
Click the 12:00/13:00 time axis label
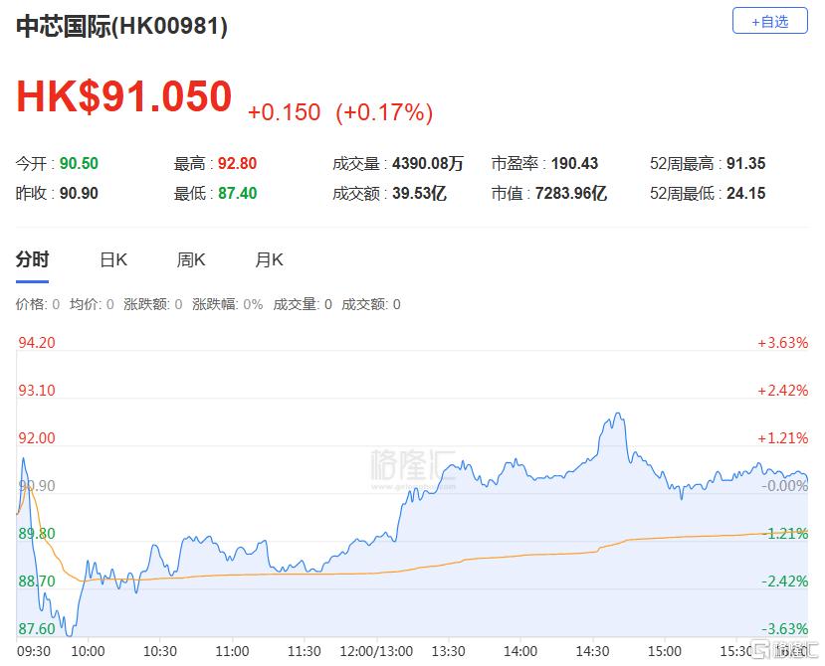376,651
